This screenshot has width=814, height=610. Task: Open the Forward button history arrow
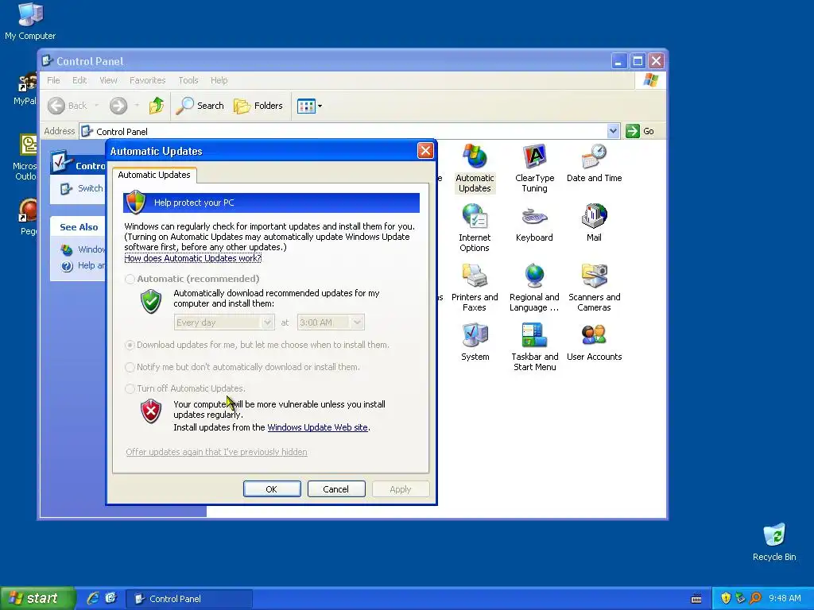(x=137, y=106)
